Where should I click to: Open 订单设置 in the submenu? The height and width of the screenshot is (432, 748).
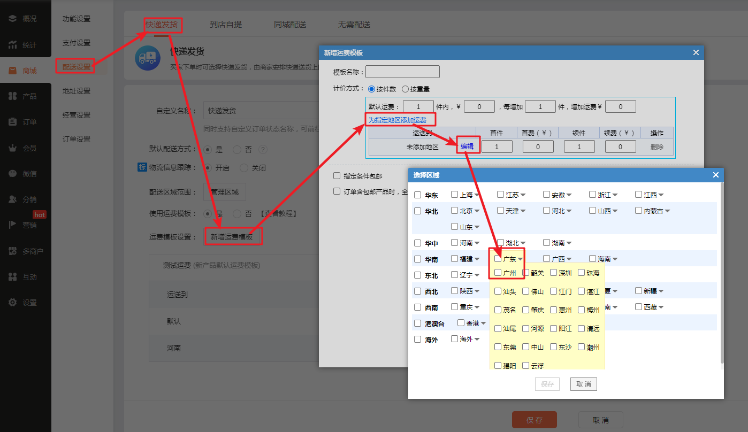[x=77, y=139]
